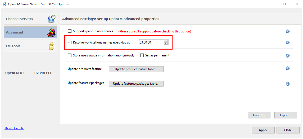Click info icon beside Resolve workstations row
The height and width of the screenshot is (139, 303).
[288, 42]
